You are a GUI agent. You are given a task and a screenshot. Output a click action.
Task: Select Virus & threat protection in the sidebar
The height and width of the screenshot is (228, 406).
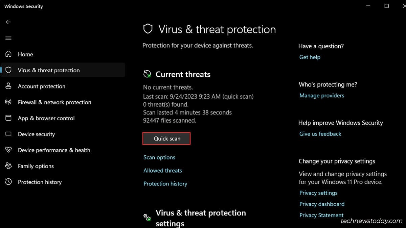click(x=49, y=70)
